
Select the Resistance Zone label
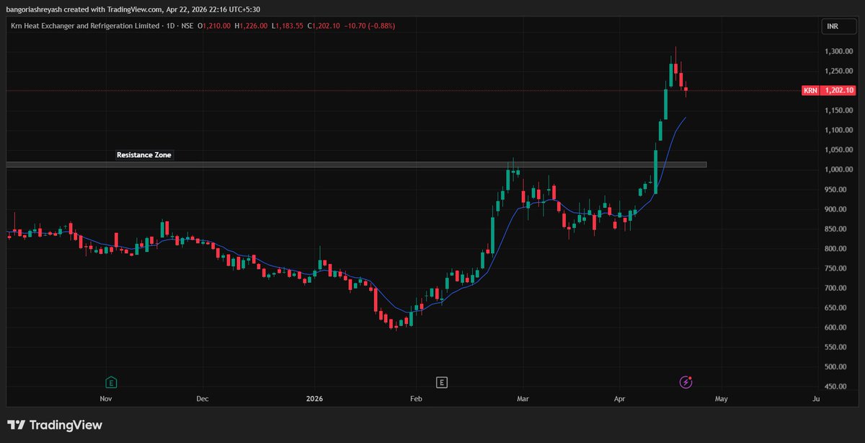pyautogui.click(x=143, y=154)
